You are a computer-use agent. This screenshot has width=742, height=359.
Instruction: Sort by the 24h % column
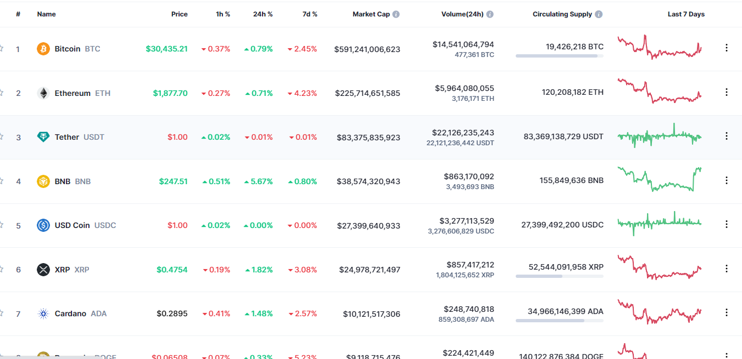coord(263,14)
